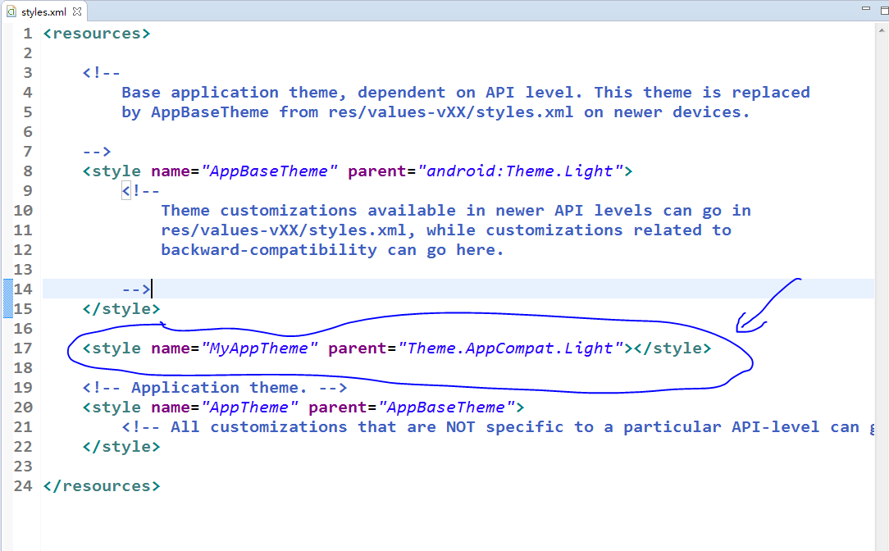The height and width of the screenshot is (551, 889).
Task: Click closing </style> tag on line 22
Action: click(121, 447)
